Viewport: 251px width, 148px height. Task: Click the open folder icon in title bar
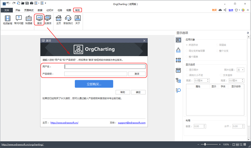point(23,3)
